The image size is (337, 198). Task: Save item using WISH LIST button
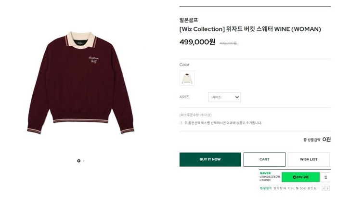pyautogui.click(x=309, y=159)
